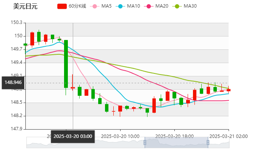254x152 pixels.
Task: Click the 147.9 y-axis label
Action: pos(16,129)
